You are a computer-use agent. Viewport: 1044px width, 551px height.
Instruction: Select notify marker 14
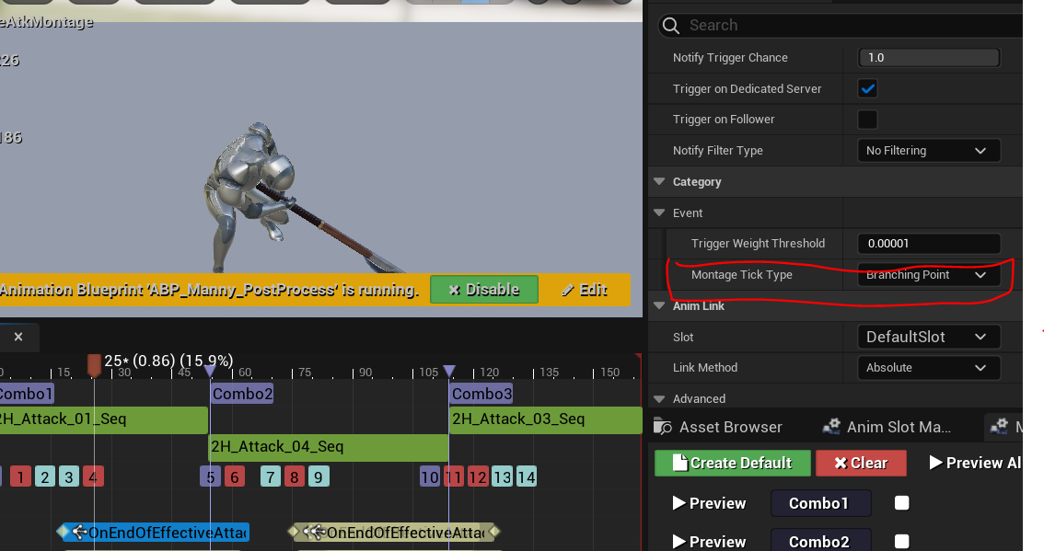[x=526, y=476]
